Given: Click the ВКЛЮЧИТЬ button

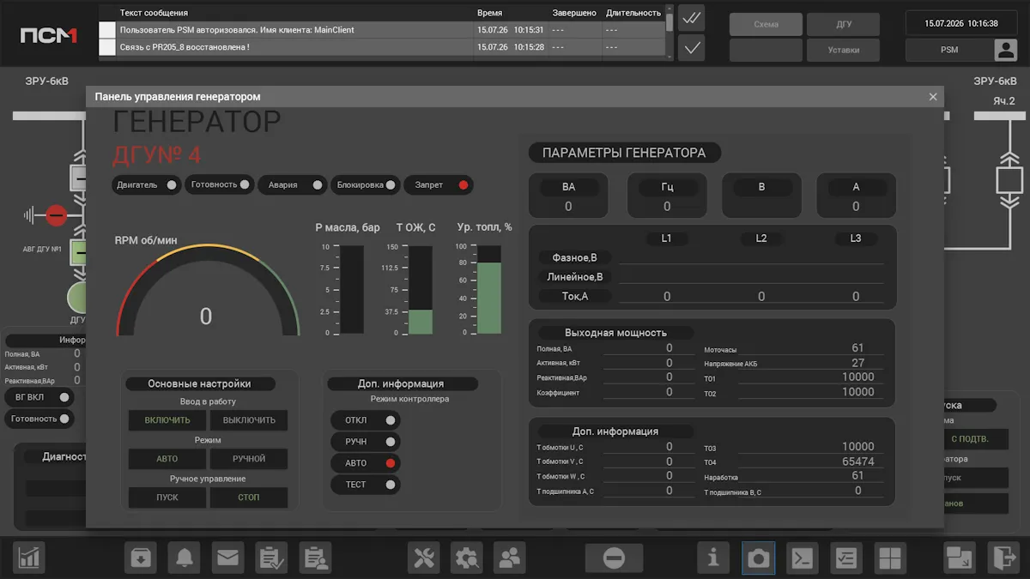Looking at the screenshot, I should pos(167,420).
